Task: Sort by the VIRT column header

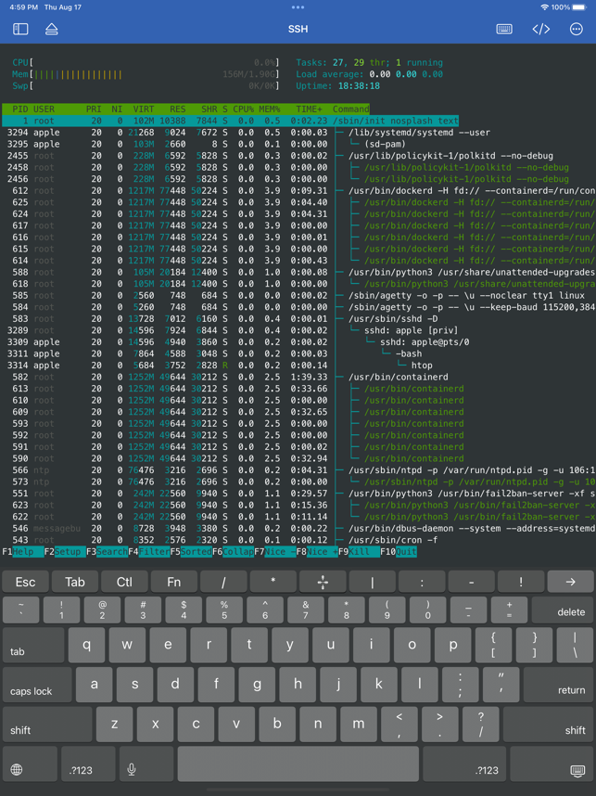Action: [144, 109]
